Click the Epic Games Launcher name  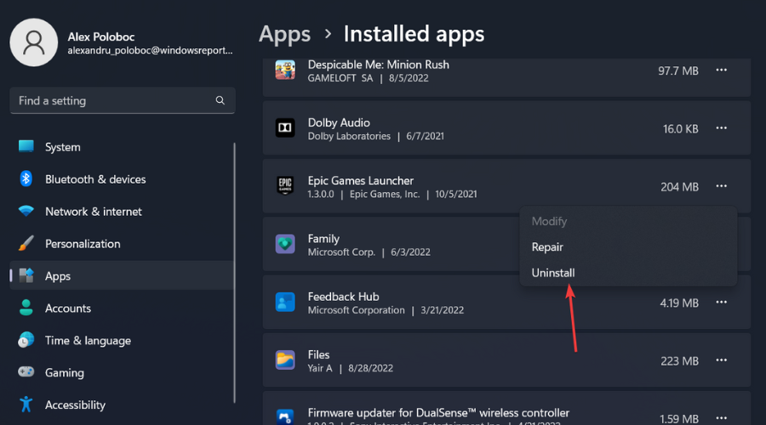click(361, 180)
